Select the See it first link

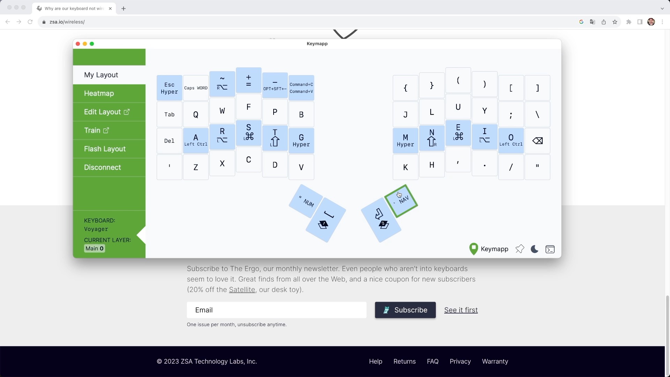point(461,310)
